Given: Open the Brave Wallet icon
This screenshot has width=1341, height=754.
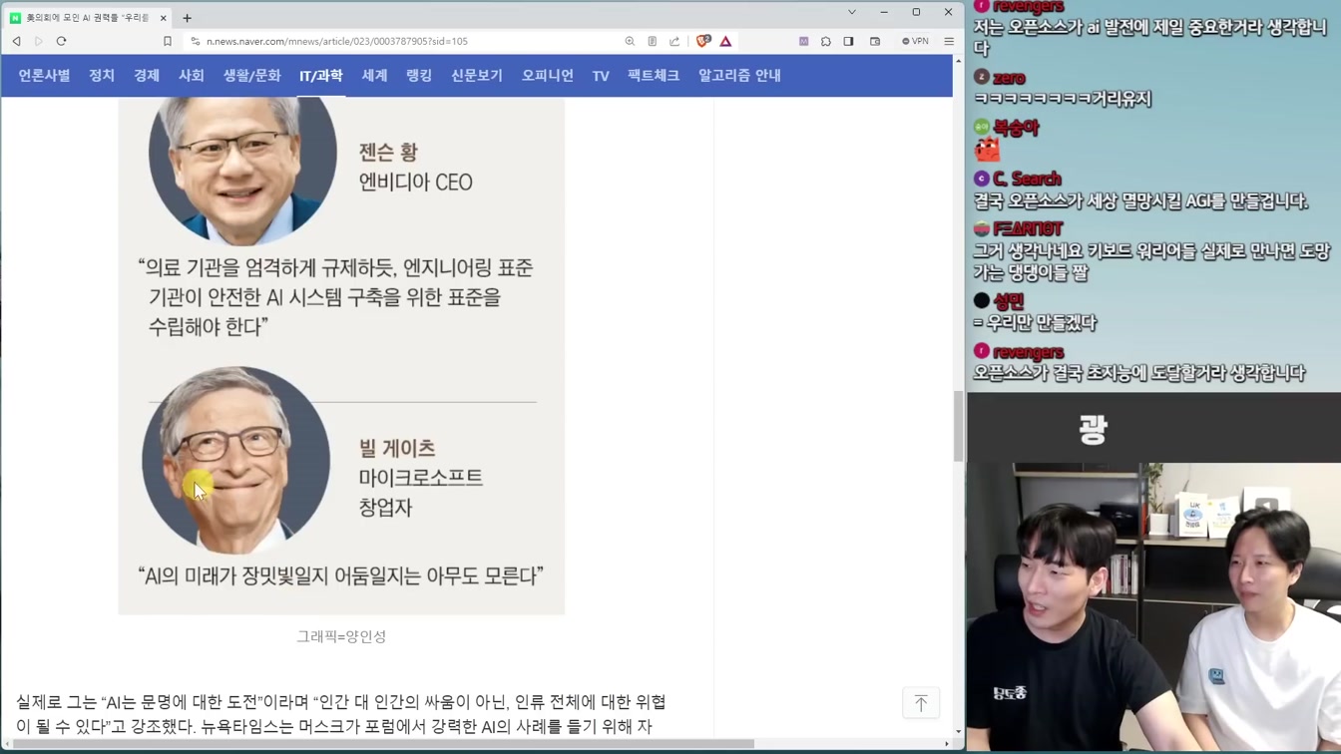Looking at the screenshot, I should pos(875,41).
